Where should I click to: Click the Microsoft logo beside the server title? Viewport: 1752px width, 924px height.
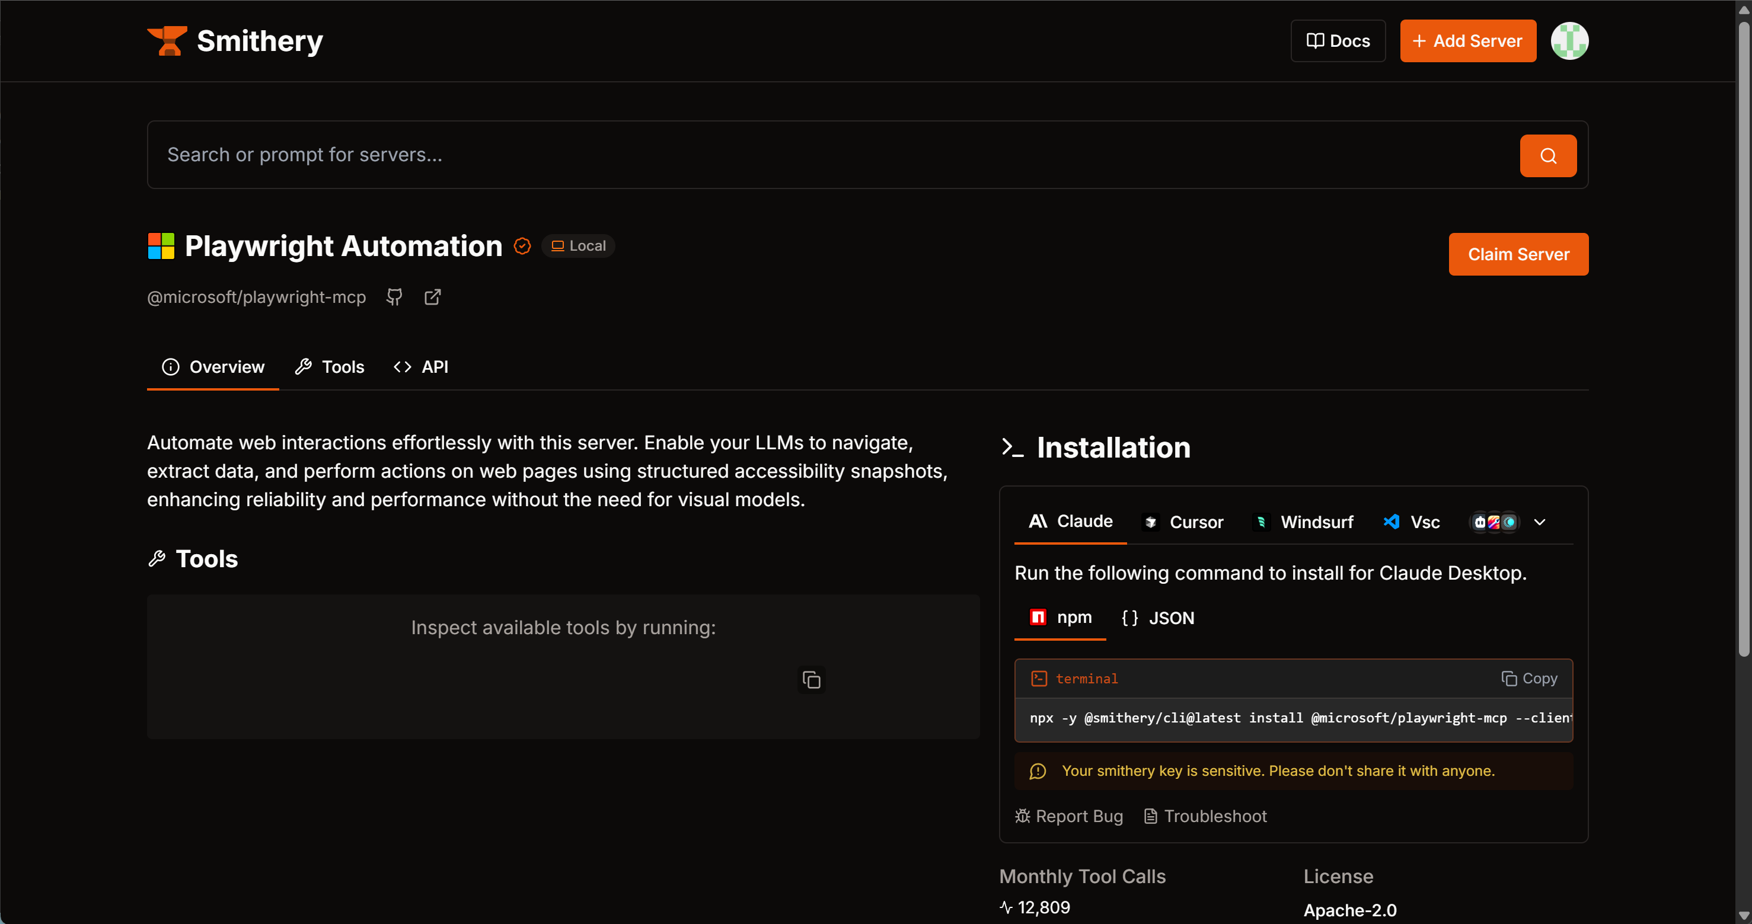click(161, 246)
